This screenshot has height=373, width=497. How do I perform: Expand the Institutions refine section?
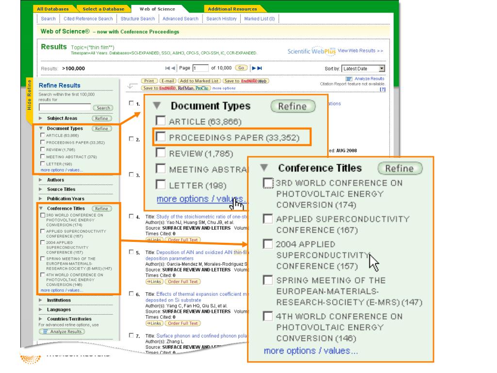click(41, 300)
